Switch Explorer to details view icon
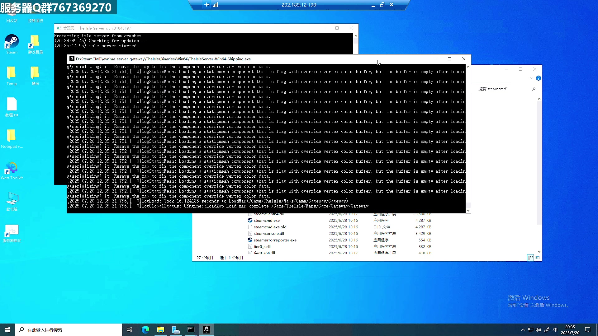 coord(530,258)
